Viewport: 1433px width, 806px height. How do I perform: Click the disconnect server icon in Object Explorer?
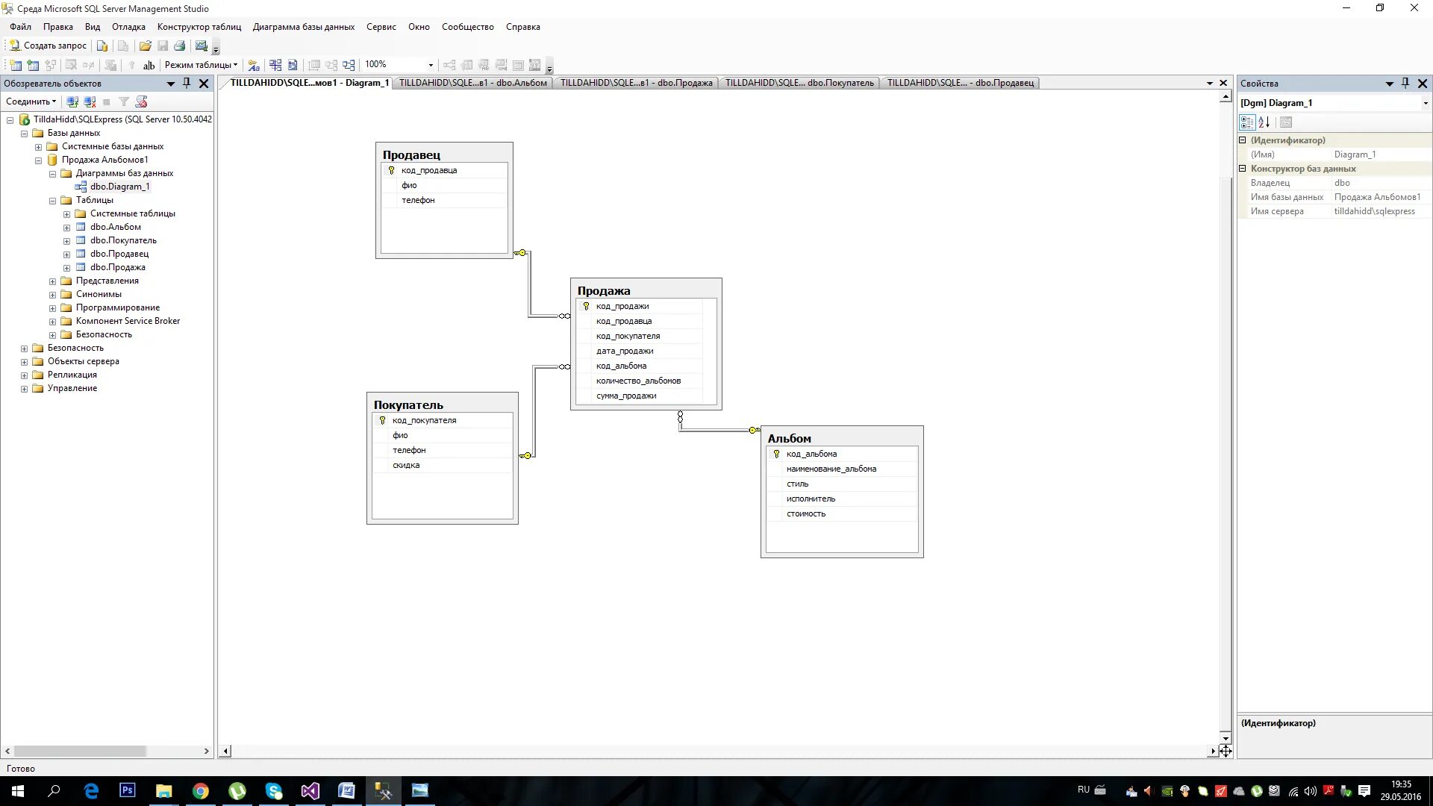click(x=90, y=101)
